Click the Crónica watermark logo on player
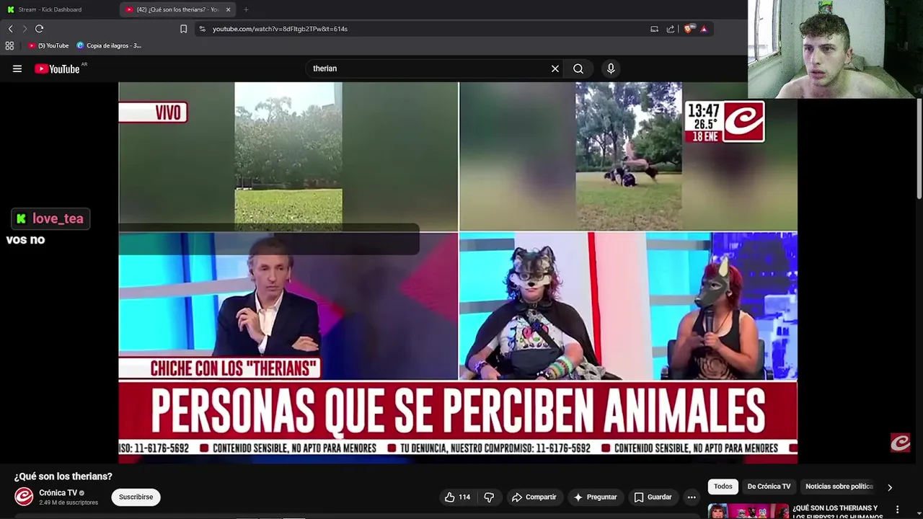923x519 pixels. [x=901, y=443]
